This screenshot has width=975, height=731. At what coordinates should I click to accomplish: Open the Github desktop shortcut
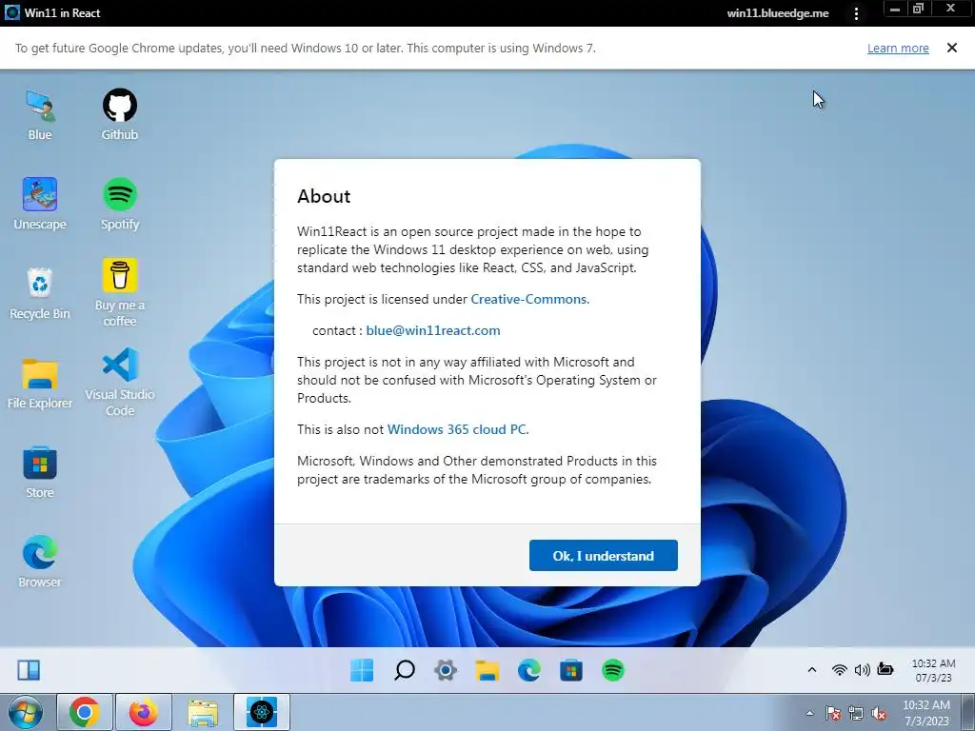coord(119,114)
